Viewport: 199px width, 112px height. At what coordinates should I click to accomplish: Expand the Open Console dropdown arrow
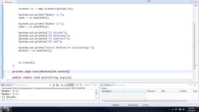[x=89, y=85]
